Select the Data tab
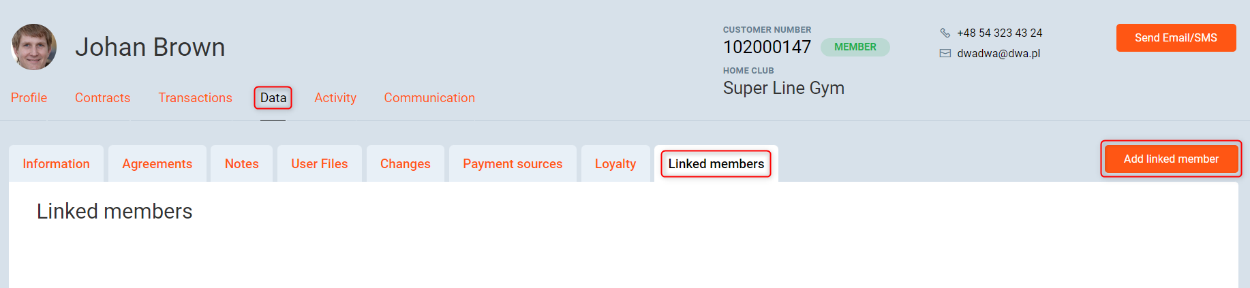1250x288 pixels. pos(273,97)
